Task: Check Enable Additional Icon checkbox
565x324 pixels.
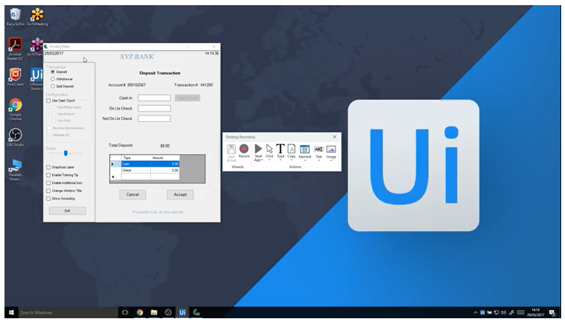Action: pyautogui.click(x=48, y=183)
